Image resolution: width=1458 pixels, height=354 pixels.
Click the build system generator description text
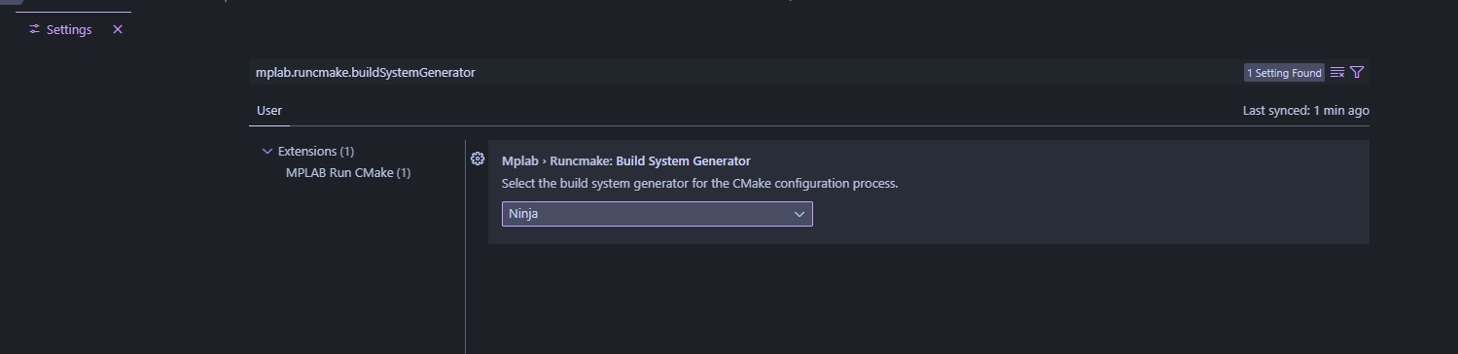699,183
